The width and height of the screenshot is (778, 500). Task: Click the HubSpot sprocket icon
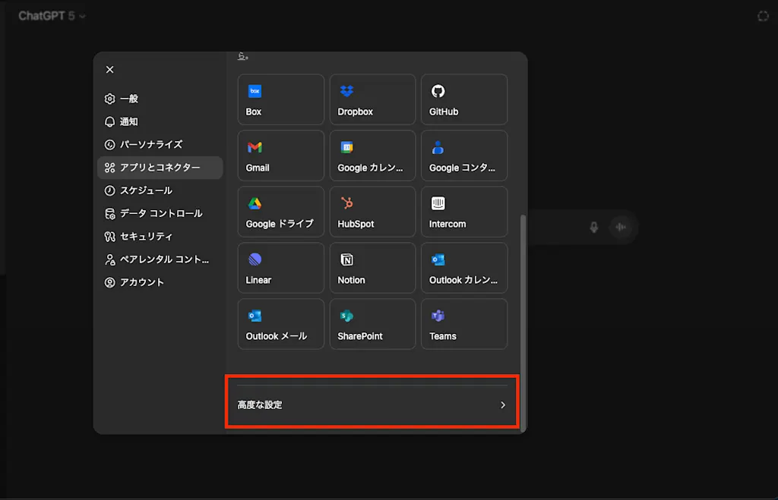click(346, 203)
